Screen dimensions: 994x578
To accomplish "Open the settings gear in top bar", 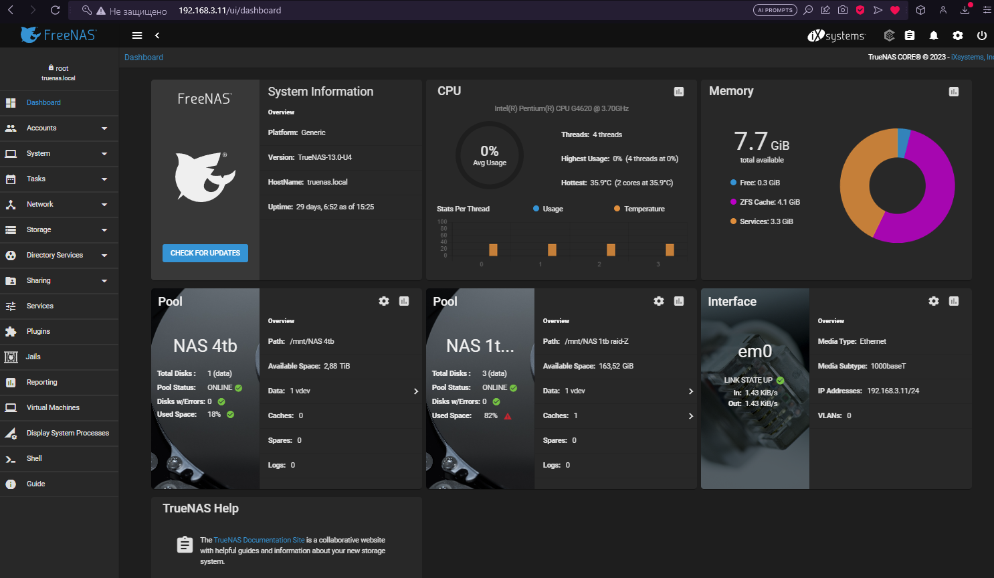I will pos(958,35).
